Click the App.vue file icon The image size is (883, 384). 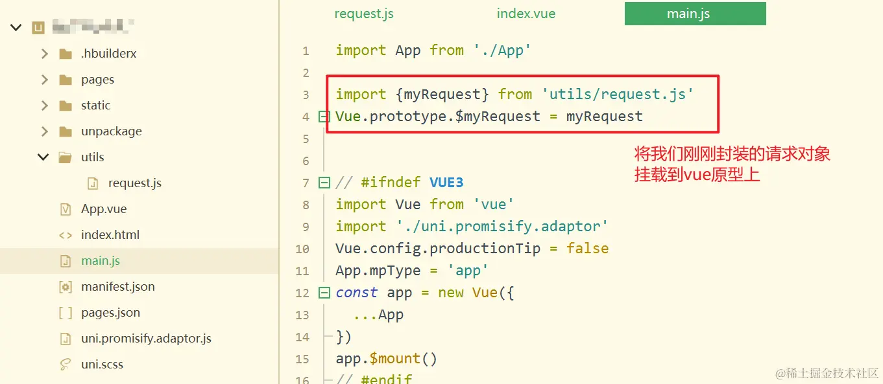[65, 209]
